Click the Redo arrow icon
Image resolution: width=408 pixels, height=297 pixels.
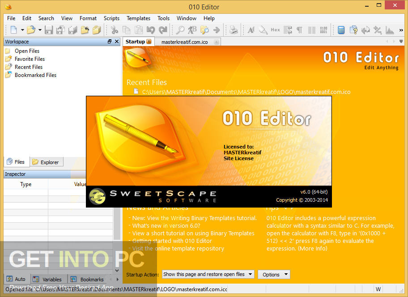(163, 30)
